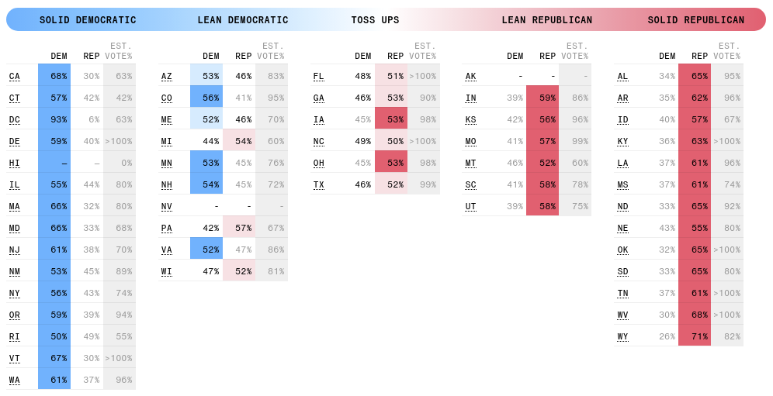Click Indiana's 86% estimated vote cell
Screen dimensions: 773x396
coord(575,98)
